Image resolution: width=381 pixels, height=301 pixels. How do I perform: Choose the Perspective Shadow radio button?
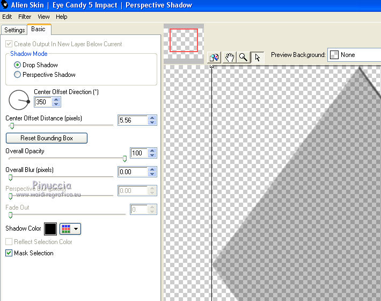(x=17, y=75)
